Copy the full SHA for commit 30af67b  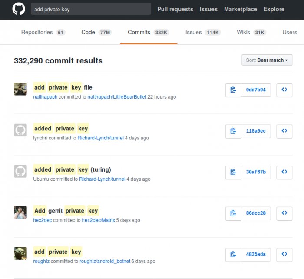tap(233, 172)
